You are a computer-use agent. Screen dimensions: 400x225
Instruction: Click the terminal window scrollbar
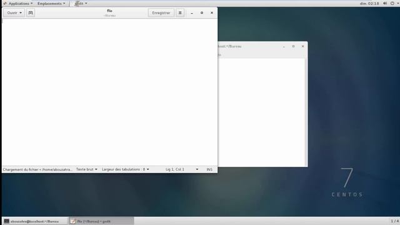(x=306, y=112)
